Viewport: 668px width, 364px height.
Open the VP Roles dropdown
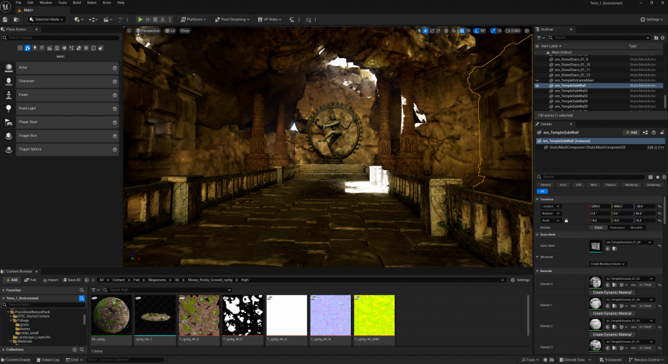(269, 19)
